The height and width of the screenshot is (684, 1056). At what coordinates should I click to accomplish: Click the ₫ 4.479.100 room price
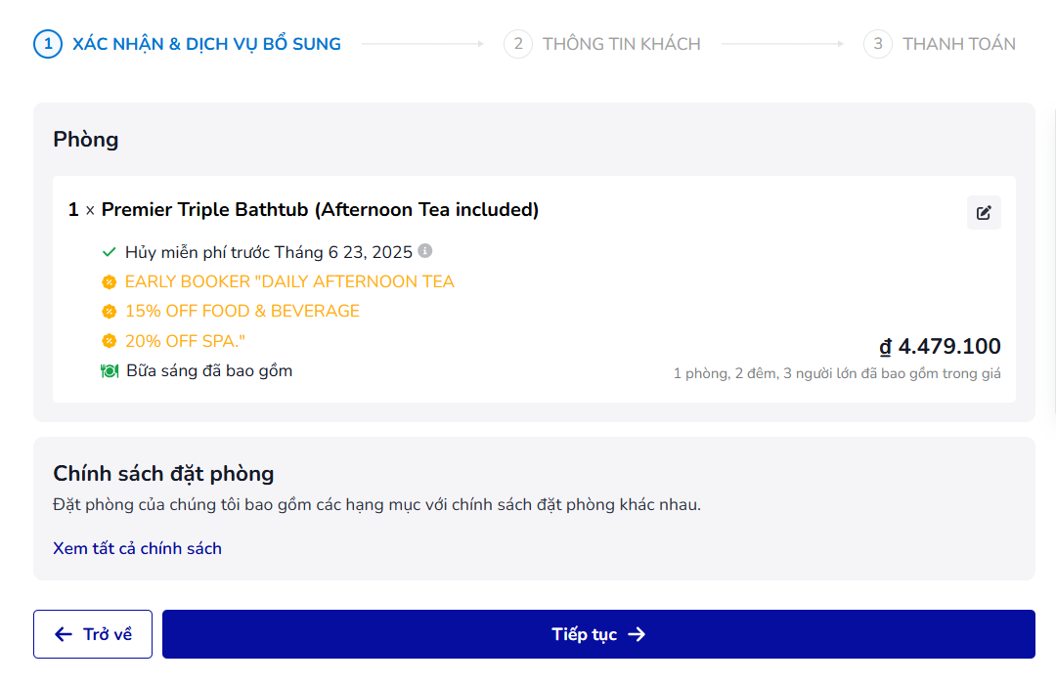940,347
